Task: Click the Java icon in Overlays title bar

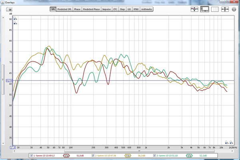Action: (2, 2)
